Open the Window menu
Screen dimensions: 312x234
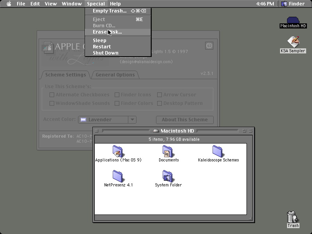[72, 4]
